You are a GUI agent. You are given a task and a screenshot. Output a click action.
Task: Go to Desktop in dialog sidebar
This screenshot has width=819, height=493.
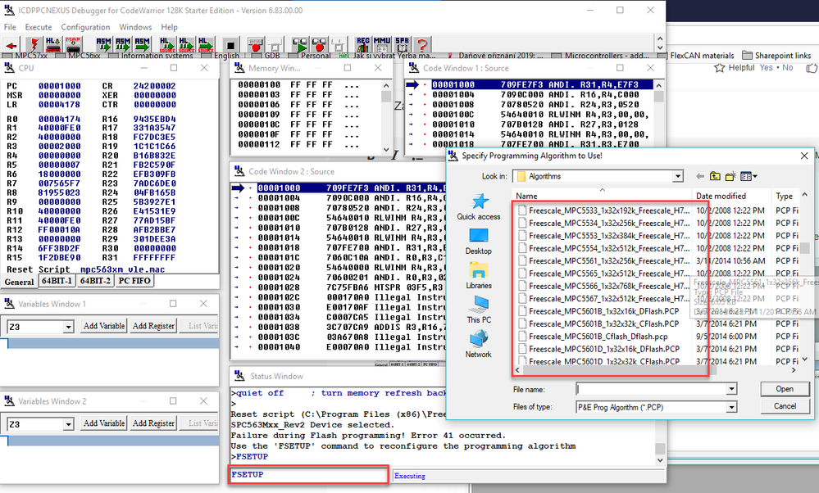pyautogui.click(x=479, y=242)
